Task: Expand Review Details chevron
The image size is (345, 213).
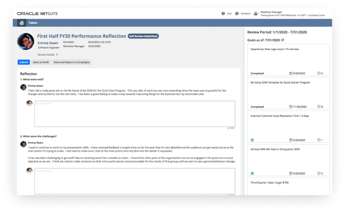Action: tap(57, 55)
